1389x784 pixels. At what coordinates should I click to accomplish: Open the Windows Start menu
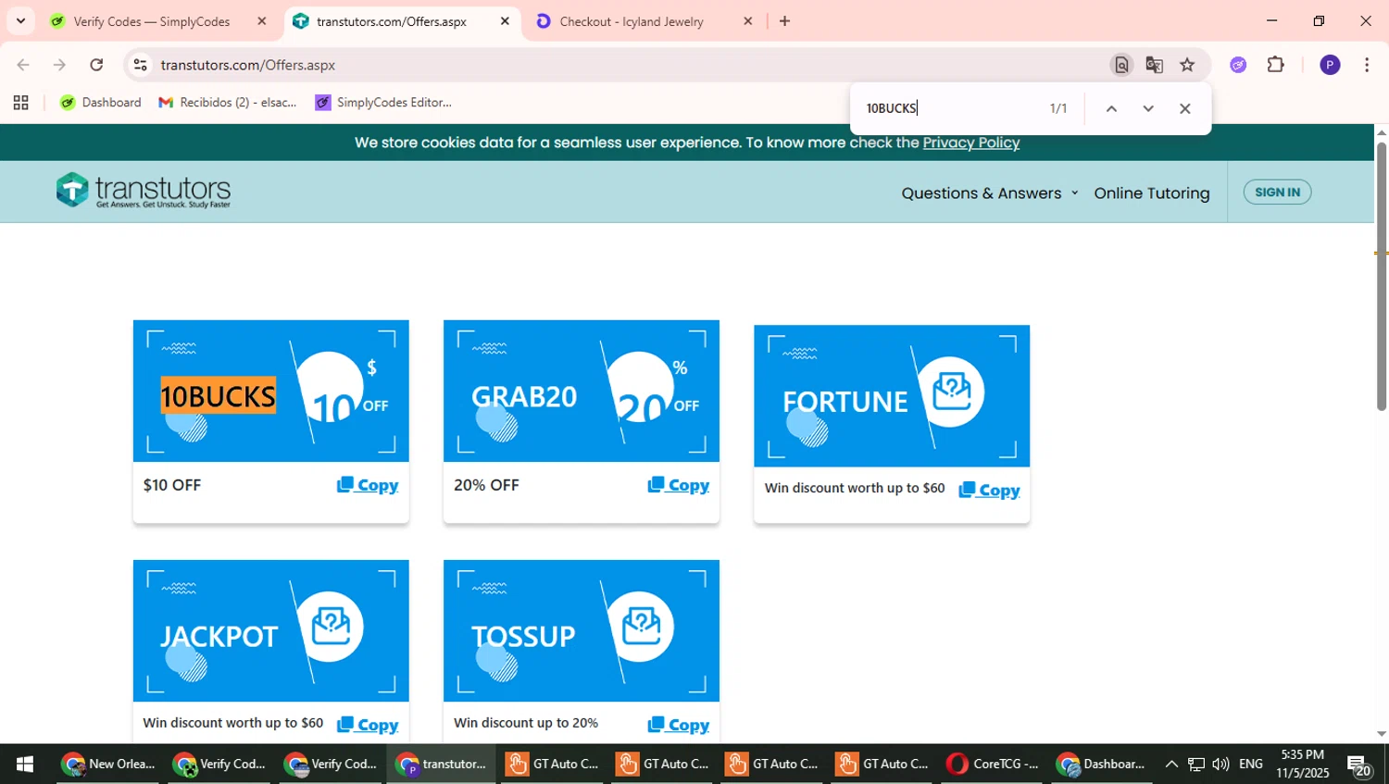click(x=25, y=765)
